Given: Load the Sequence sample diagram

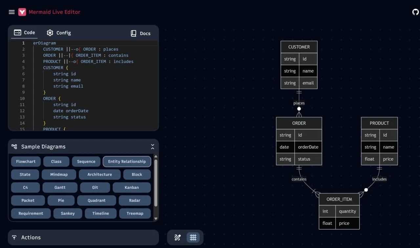Looking at the screenshot, I should tap(86, 162).
